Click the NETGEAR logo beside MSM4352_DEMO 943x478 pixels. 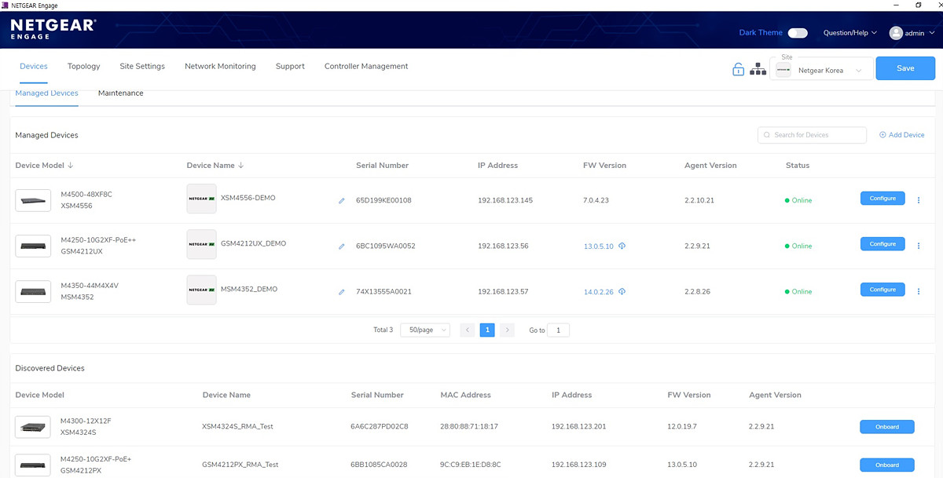tap(202, 290)
